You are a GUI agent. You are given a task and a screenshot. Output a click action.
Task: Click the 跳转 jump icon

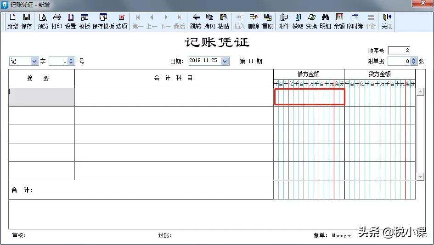click(196, 21)
